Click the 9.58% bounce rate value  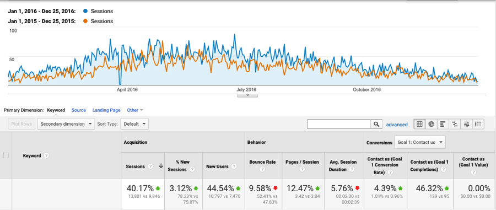coord(260,189)
